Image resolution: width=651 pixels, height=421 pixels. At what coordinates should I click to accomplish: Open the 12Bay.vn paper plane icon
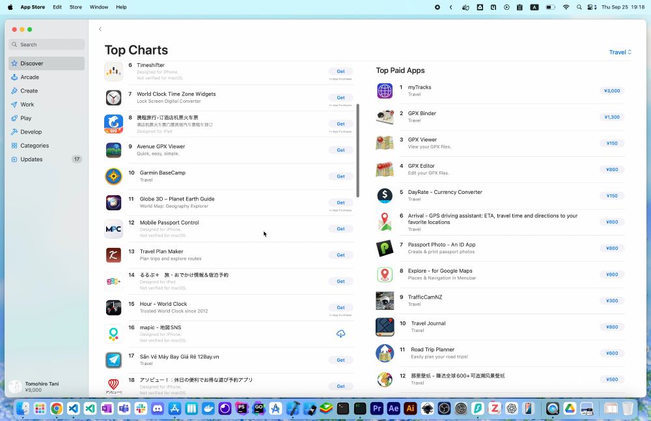click(113, 360)
